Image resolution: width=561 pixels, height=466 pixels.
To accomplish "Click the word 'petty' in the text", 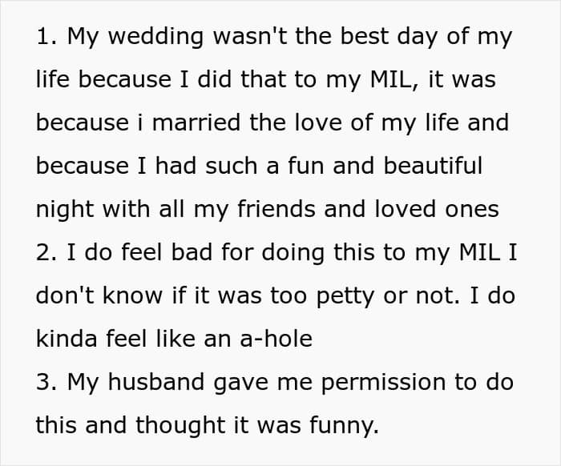I will coord(345,296).
